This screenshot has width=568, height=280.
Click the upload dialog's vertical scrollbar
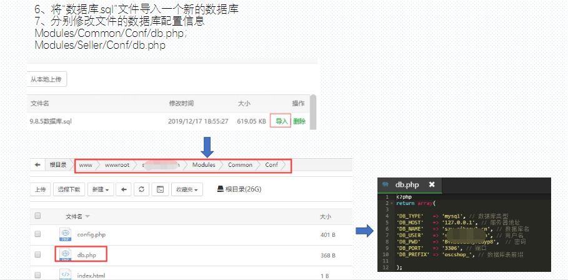click(314, 112)
